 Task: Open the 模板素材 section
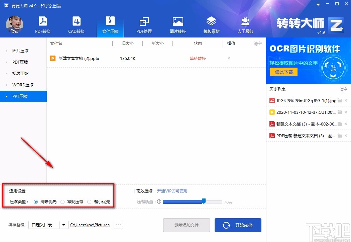[211, 24]
